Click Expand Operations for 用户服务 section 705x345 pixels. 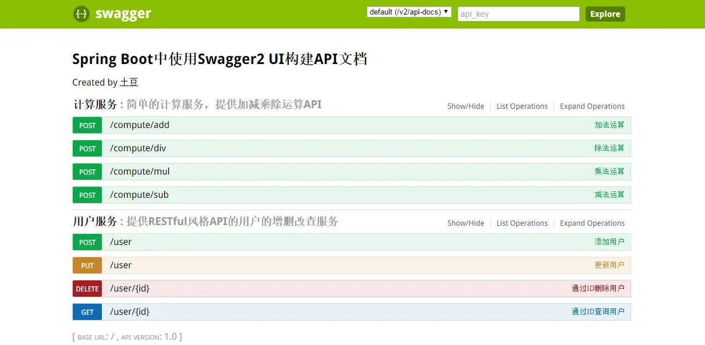click(592, 223)
